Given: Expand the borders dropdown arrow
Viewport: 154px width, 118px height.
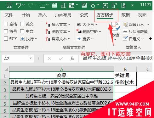Looking at the screenshot, I should pyautogui.click(x=48, y=5).
